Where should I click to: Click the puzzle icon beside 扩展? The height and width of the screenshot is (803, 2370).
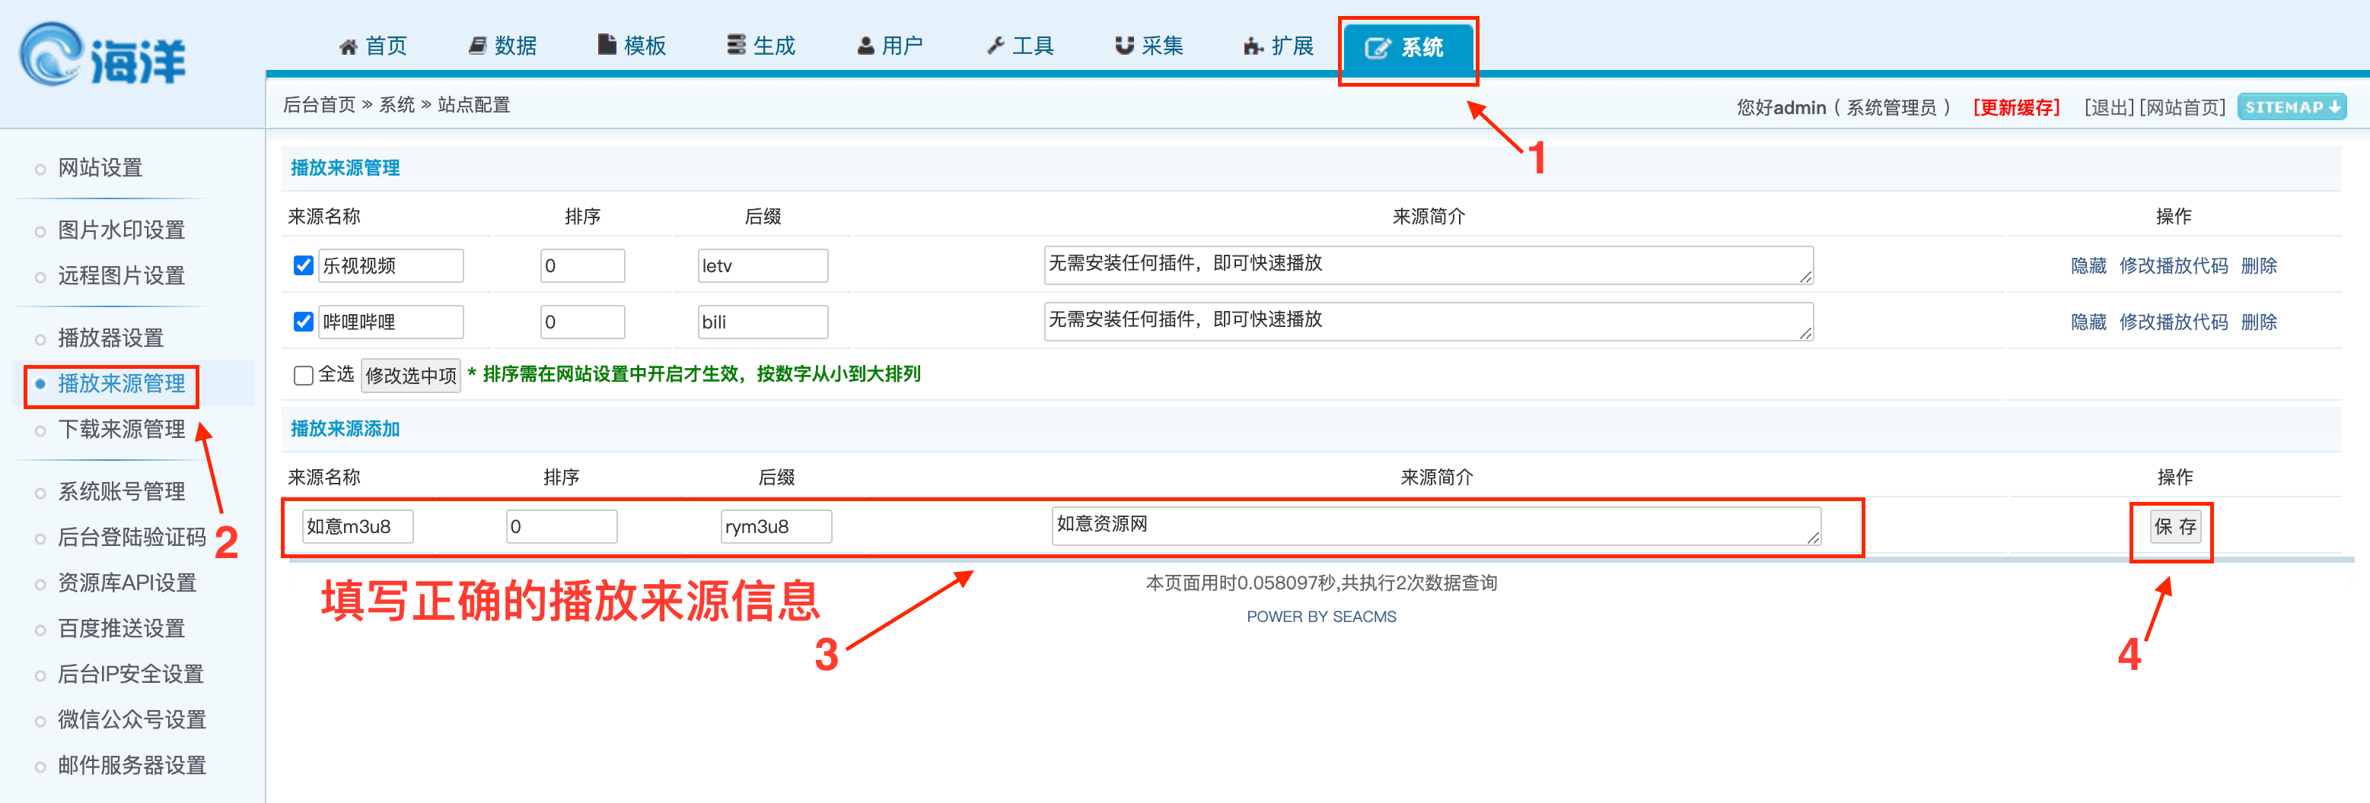coord(1253,47)
